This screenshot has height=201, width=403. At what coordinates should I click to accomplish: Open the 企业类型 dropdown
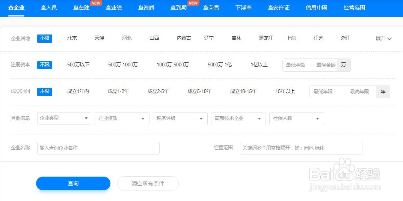(64, 118)
